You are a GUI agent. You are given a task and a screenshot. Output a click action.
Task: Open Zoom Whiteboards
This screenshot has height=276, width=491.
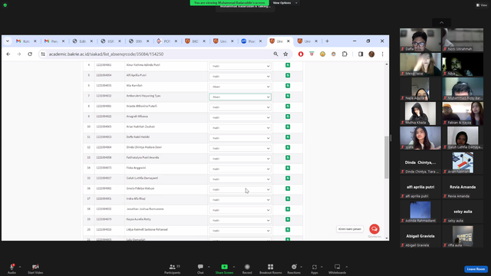tap(337, 269)
